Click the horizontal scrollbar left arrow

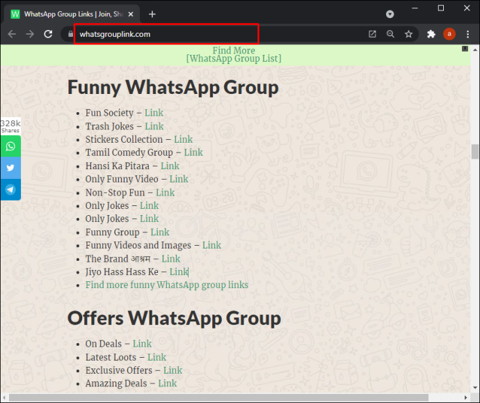click(4, 397)
